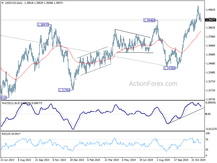Click the 8 Aug 2023 date label
This screenshot has height=163, width=217.
tap(24, 160)
